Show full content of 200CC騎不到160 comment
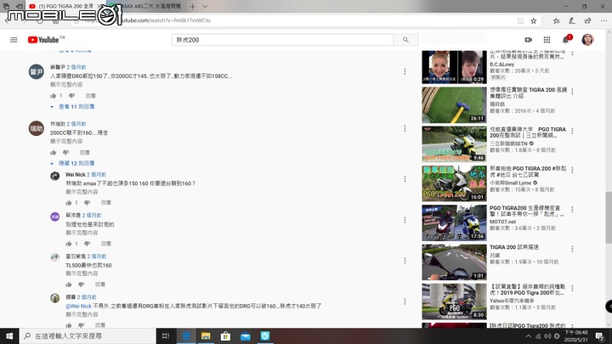This screenshot has height=344, width=612. 66,141
